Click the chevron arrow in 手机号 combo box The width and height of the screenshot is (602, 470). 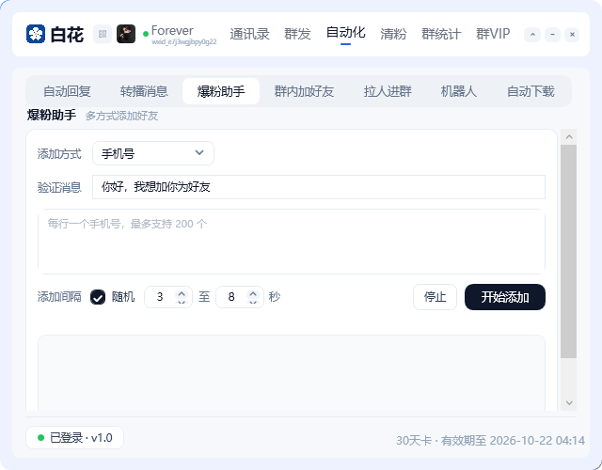(199, 152)
